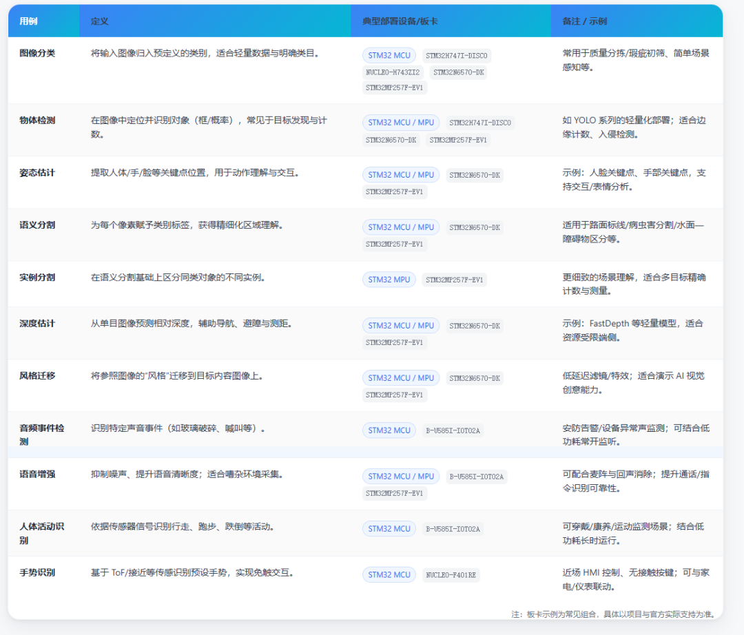744x635 pixels.
Task: Select the 深度估计 row title
Action: point(37,324)
